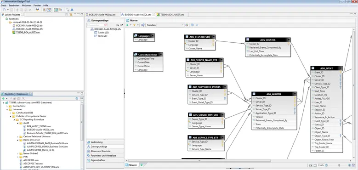Collapse the Universes folder in the repository

(x=7, y=109)
